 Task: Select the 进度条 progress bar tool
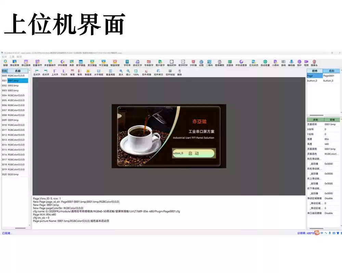(x=230, y=63)
